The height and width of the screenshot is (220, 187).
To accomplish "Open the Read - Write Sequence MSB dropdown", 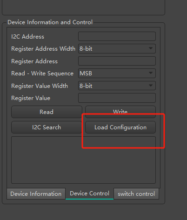I will pyautogui.click(x=117, y=73).
